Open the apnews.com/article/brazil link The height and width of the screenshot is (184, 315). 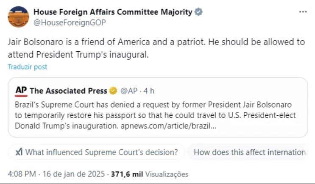pos(169,126)
